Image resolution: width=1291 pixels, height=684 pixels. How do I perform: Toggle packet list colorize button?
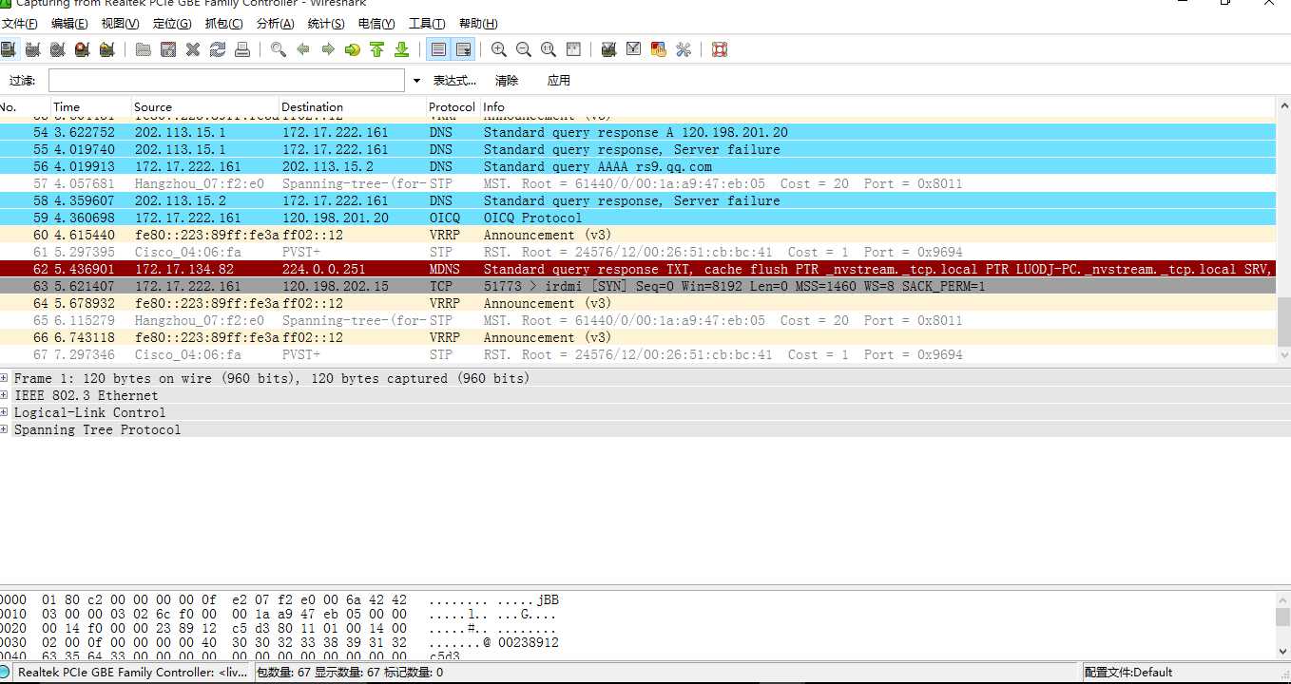pyautogui.click(x=438, y=49)
